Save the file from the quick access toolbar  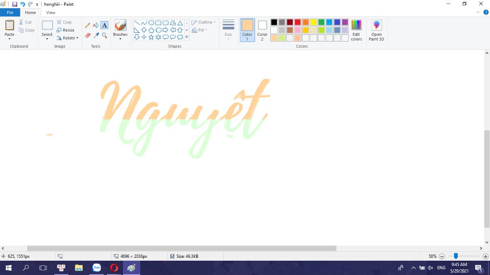[x=14, y=4]
